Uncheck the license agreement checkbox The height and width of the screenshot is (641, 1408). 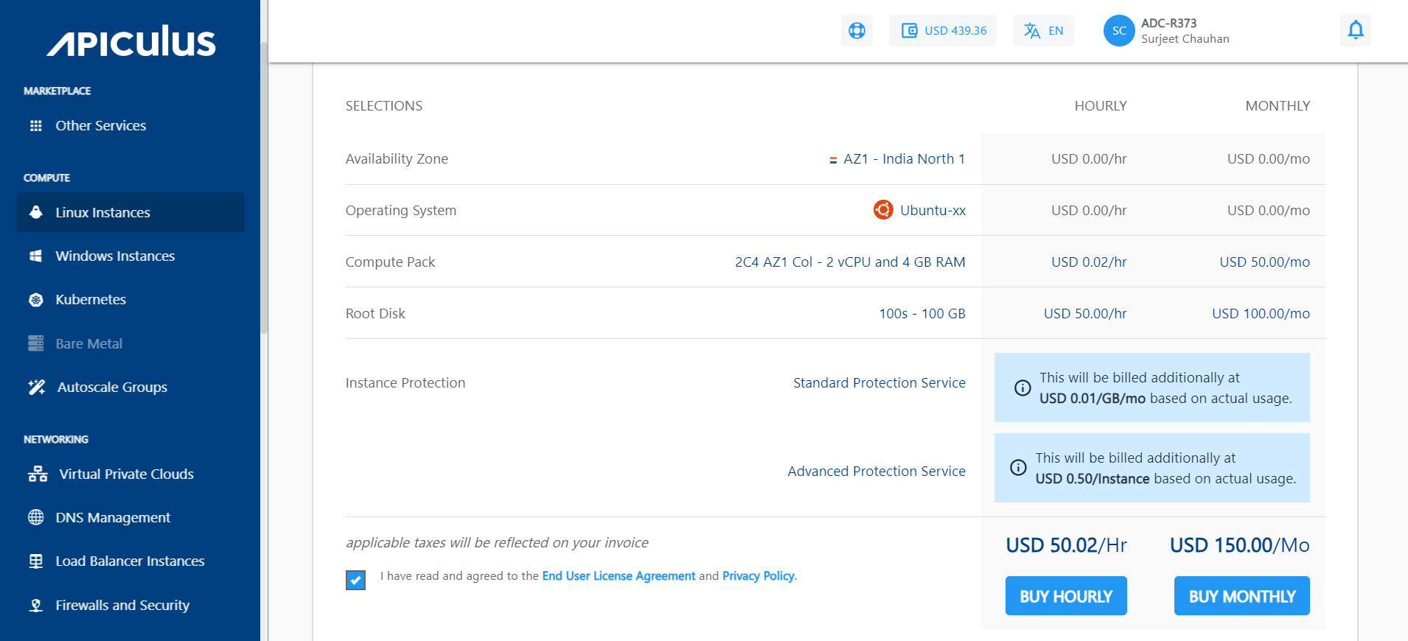click(355, 580)
